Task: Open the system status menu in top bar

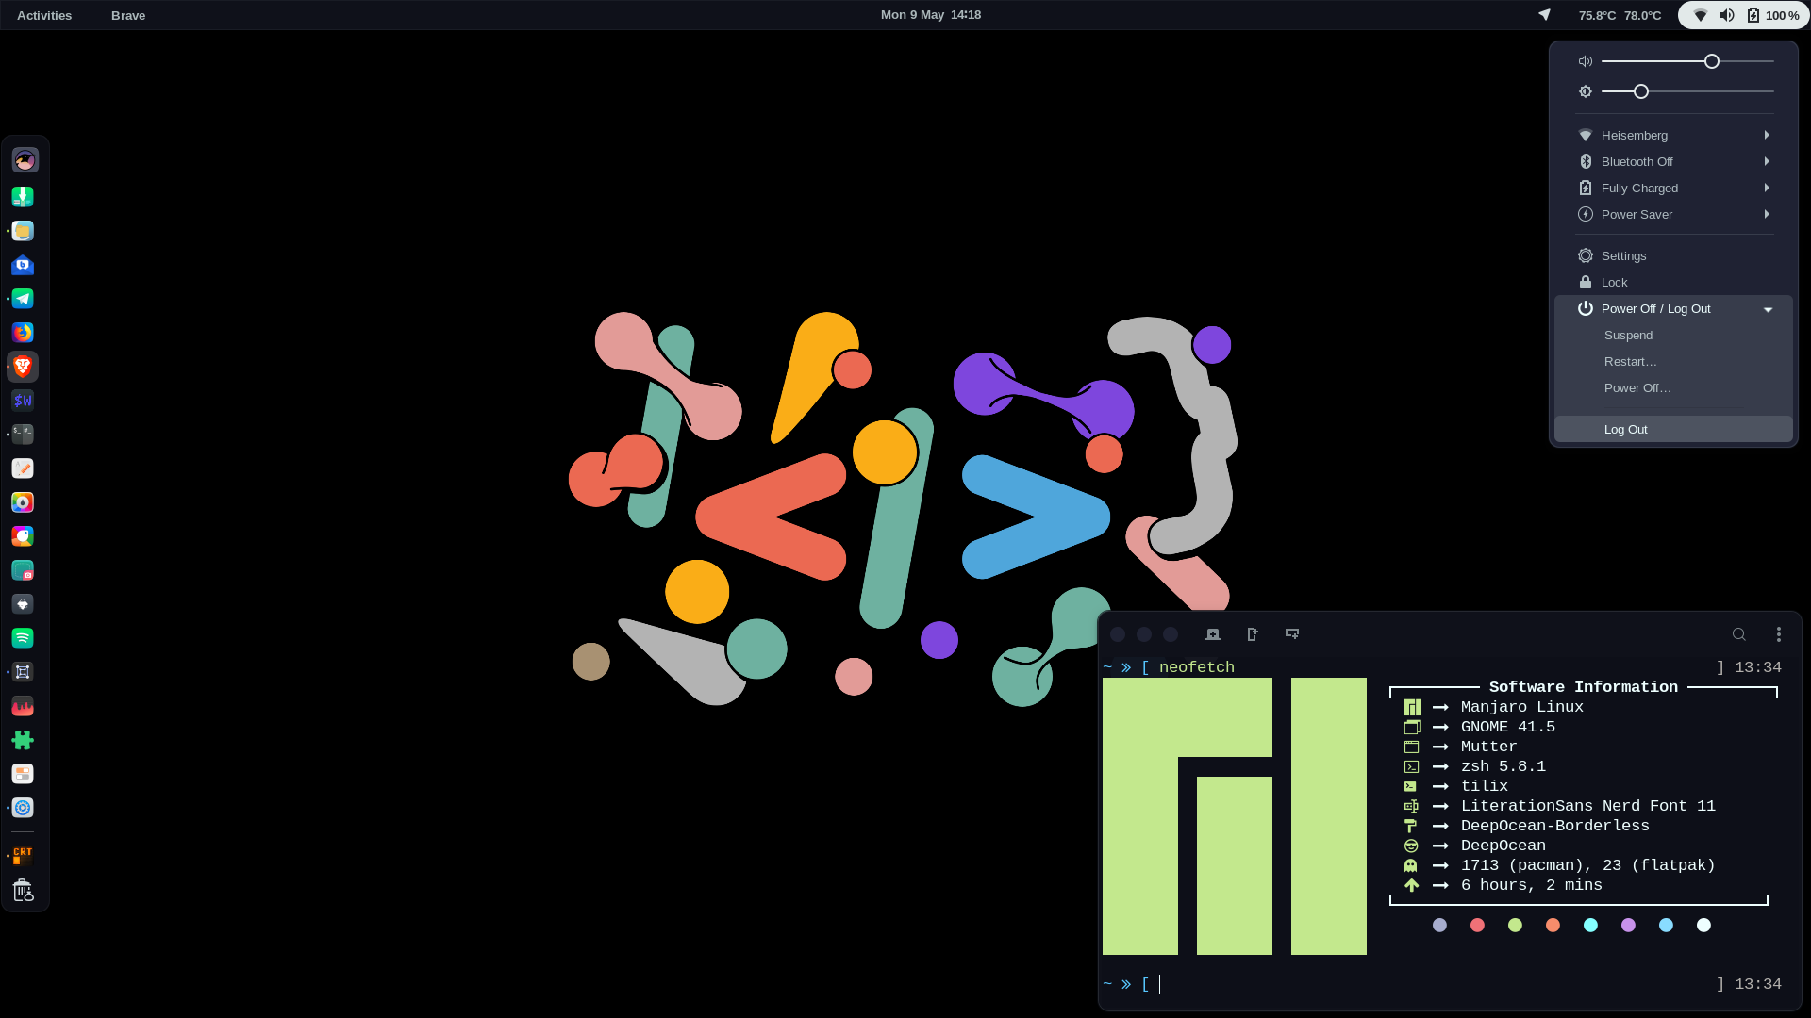Action: pos(1743,15)
